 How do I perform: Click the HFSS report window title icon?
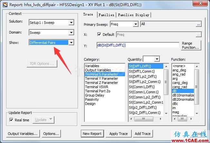(5, 5)
